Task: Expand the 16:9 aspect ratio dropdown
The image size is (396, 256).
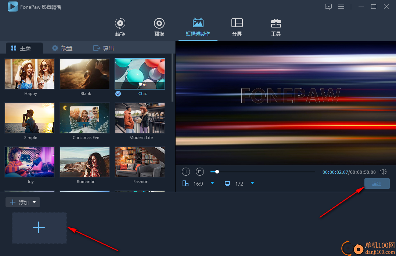Action: [x=212, y=183]
